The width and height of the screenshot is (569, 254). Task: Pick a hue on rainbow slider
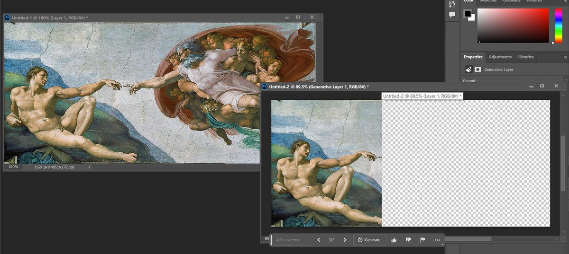559,25
